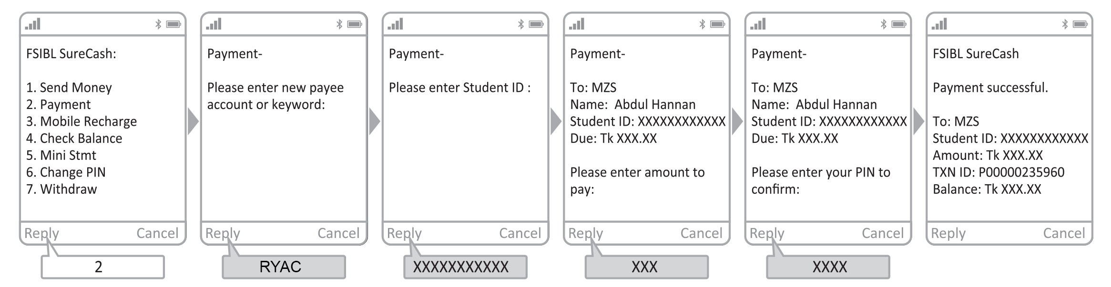Tap Reply on the enter PIN to confirm screen
1111x287 pixels.
[x=767, y=233]
